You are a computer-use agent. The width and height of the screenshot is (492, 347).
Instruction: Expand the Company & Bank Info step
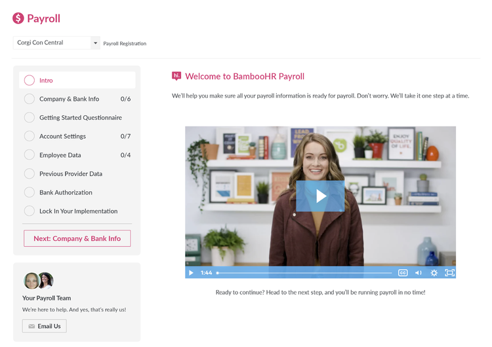[69, 99]
